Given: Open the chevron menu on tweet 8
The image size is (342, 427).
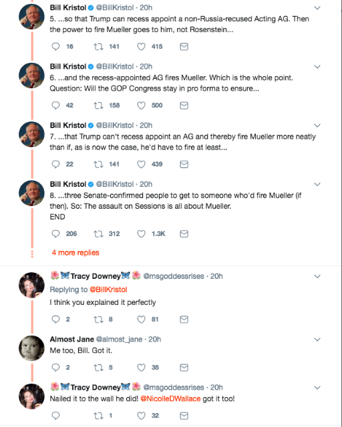Looking at the screenshot, I should (x=317, y=184).
